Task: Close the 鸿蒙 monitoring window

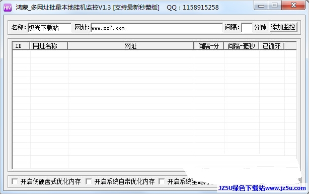Action: tap(293, 6)
